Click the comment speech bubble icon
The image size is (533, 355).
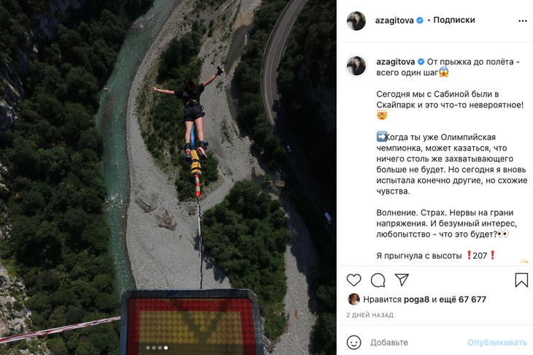377,280
